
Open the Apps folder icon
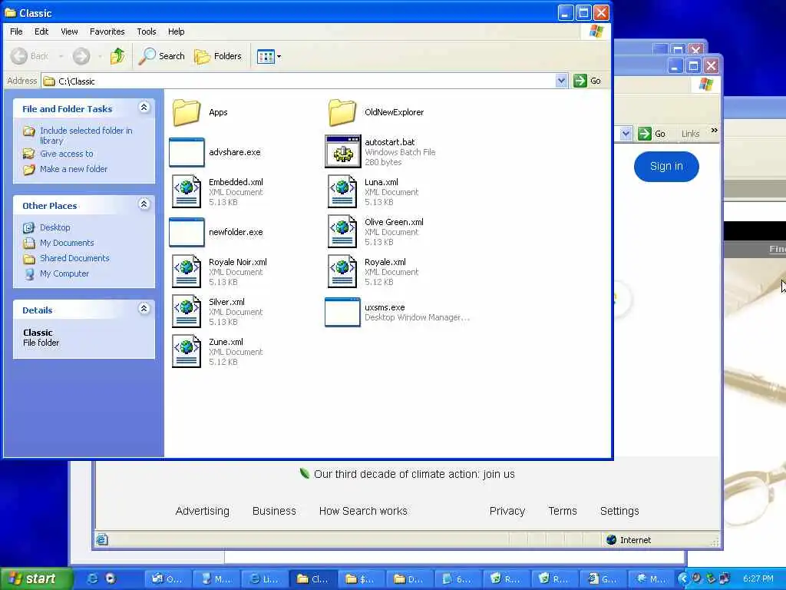[x=187, y=112]
